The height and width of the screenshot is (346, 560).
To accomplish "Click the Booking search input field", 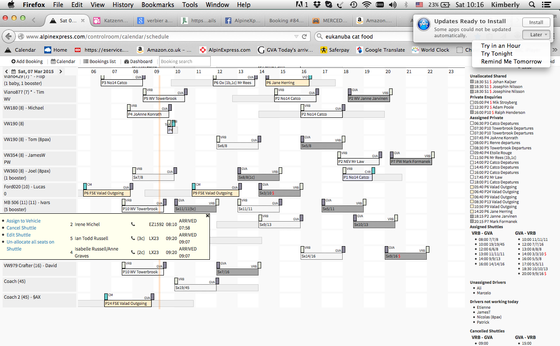I will coord(185,62).
